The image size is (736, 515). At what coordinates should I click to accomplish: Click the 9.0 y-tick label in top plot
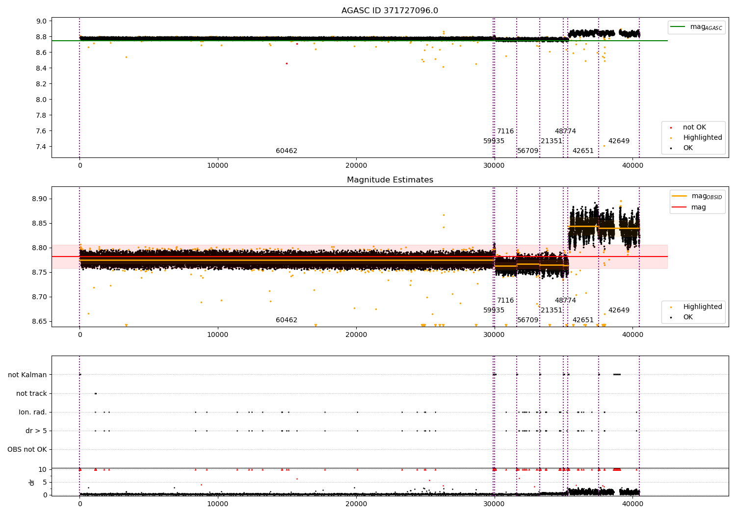42,21
